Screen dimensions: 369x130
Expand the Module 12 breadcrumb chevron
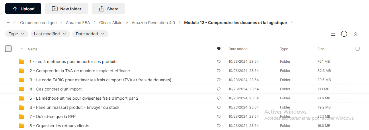[292, 23]
